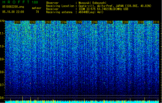Click the HROFFT title text
Viewport: 162px width, 103px height.
16,2
